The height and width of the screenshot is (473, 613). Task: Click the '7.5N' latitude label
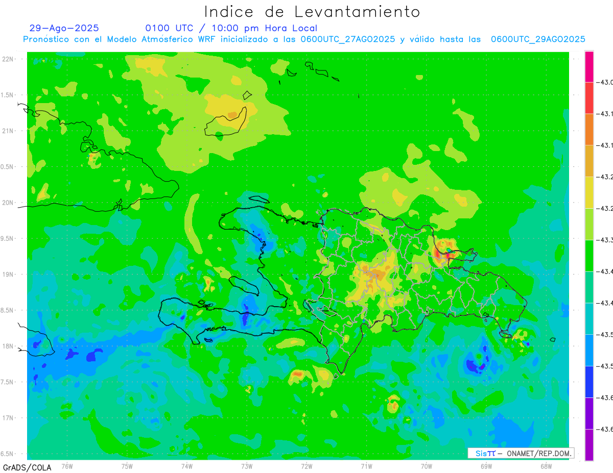pos(7,382)
